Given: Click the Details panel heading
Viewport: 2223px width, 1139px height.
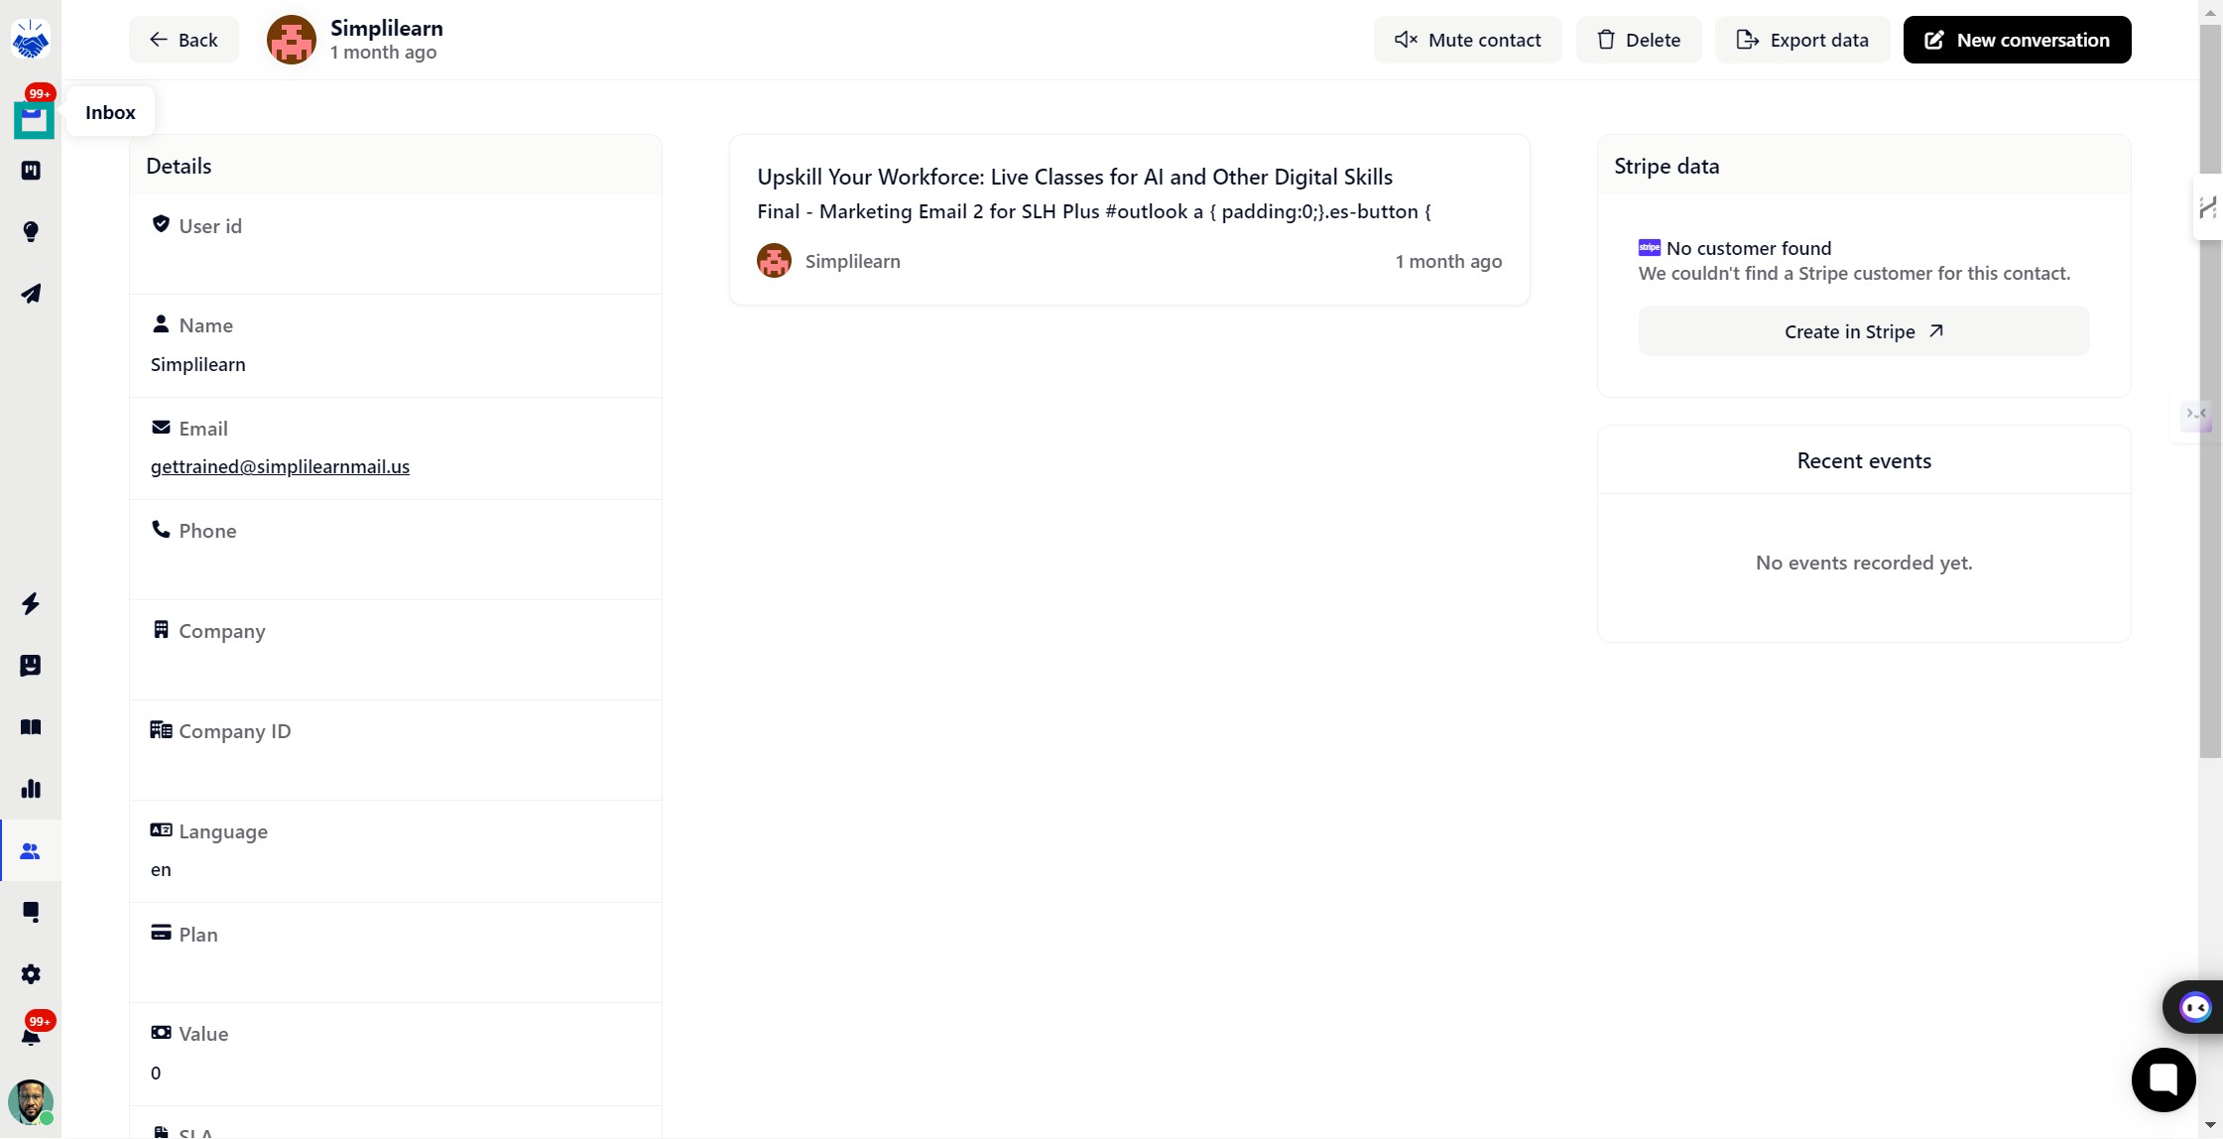Looking at the screenshot, I should [x=179, y=166].
